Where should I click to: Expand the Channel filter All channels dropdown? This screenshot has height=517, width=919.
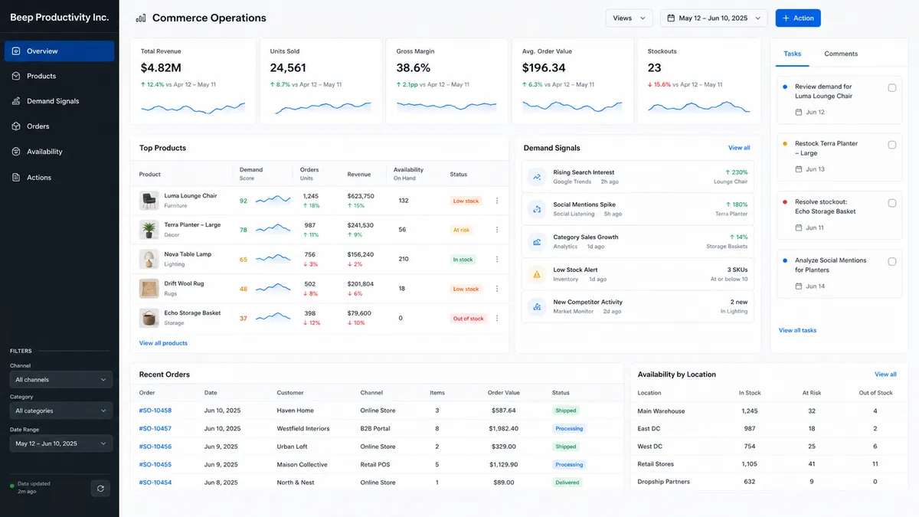tap(61, 380)
